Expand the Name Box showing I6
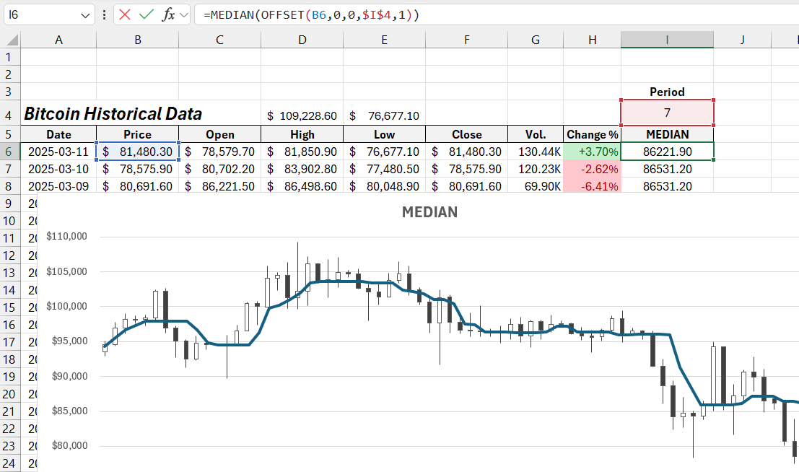The height and width of the screenshot is (472, 799). pos(43,14)
